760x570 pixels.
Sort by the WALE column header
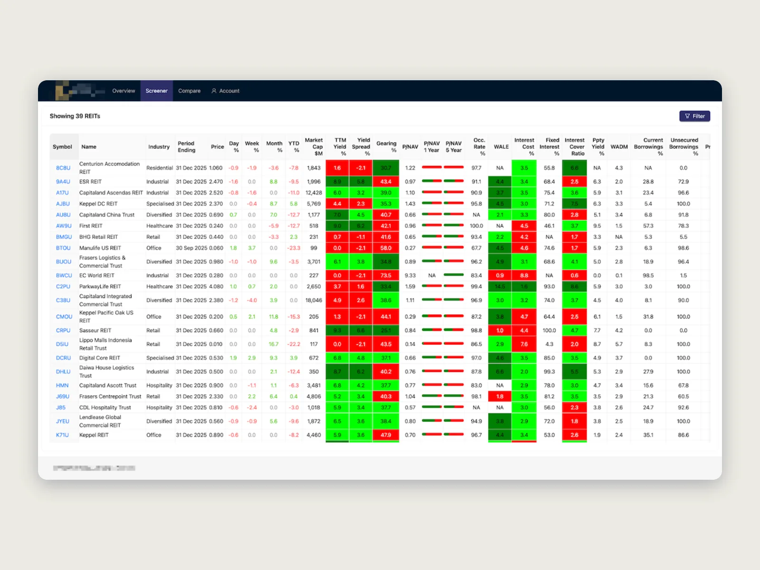[x=501, y=147]
